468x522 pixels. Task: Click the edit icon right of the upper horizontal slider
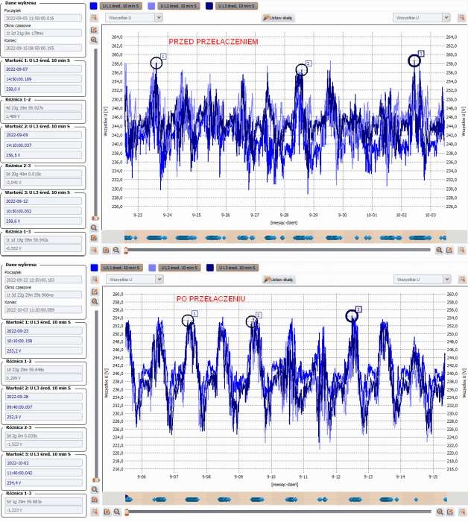(x=449, y=250)
